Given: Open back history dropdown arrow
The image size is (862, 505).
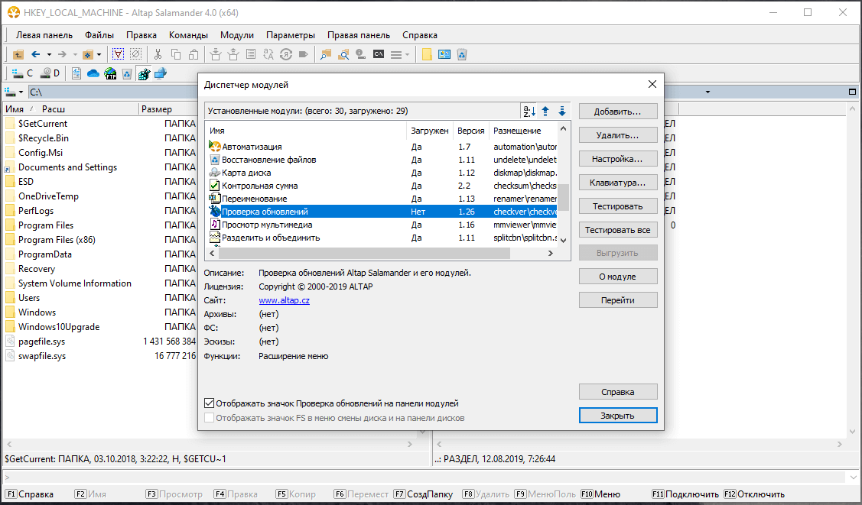Looking at the screenshot, I should coord(49,54).
